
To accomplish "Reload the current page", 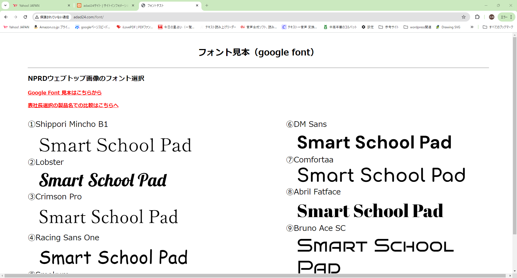I will click(25, 17).
